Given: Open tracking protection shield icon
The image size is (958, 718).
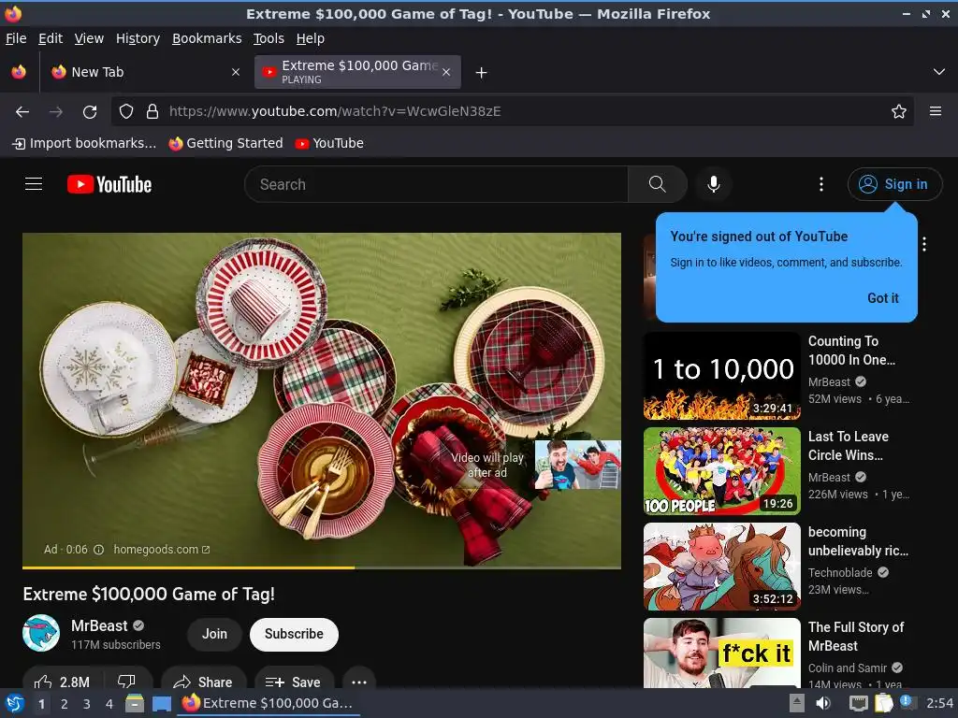Looking at the screenshot, I should coord(126,111).
